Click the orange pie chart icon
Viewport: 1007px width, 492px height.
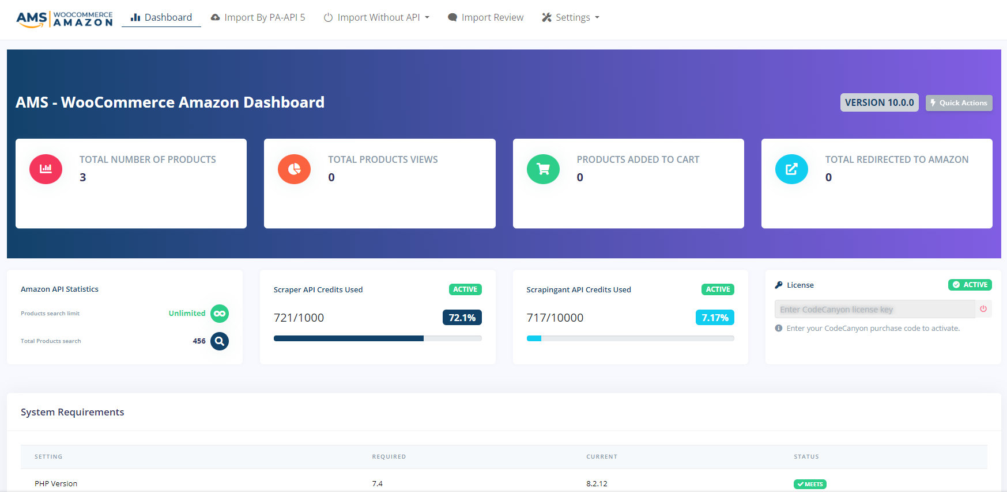294,169
